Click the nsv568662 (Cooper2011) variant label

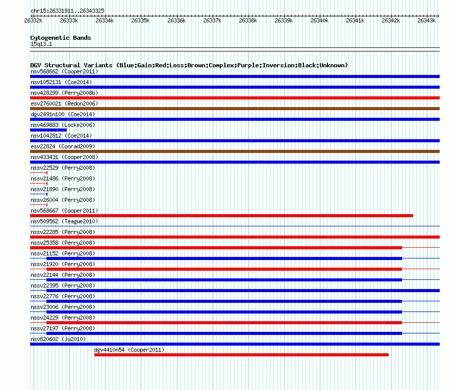[64, 71]
